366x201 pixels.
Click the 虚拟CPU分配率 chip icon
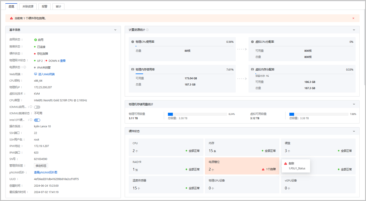pyautogui.click(x=252, y=42)
